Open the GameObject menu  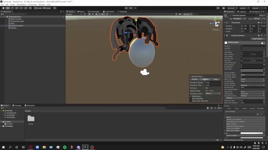(x=21, y=5)
